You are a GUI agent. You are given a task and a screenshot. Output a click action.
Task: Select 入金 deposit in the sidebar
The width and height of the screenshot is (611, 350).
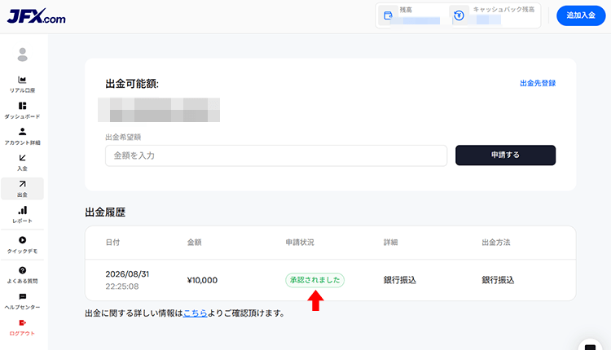pyautogui.click(x=22, y=163)
